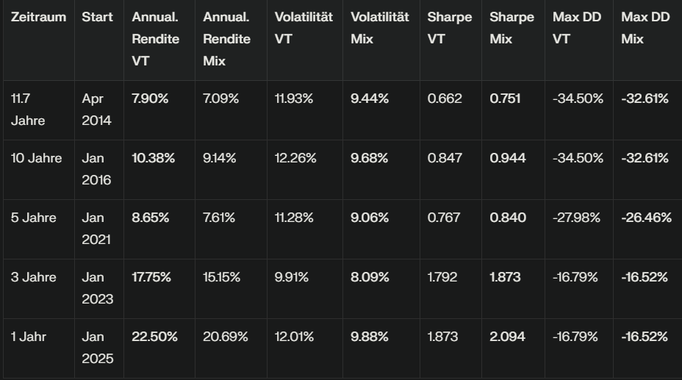Select the 17.75% annual return value
The image size is (682, 380).
click(151, 277)
